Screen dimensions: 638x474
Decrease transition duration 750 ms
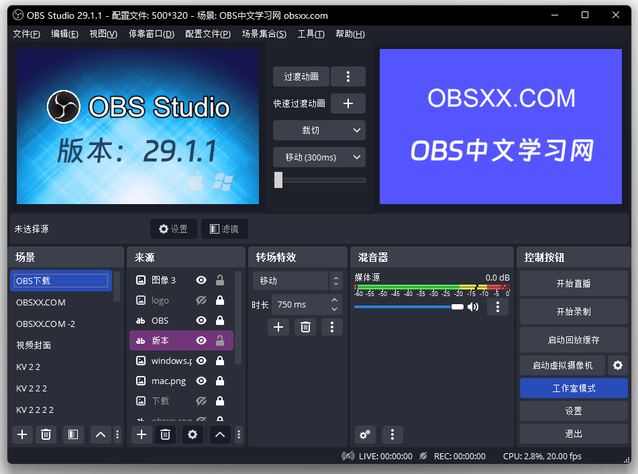[x=335, y=309]
